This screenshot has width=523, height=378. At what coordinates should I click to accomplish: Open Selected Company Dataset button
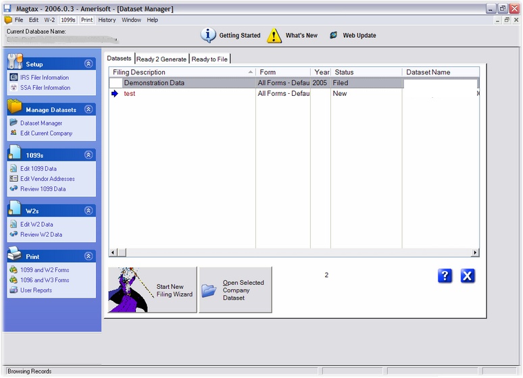(x=235, y=290)
